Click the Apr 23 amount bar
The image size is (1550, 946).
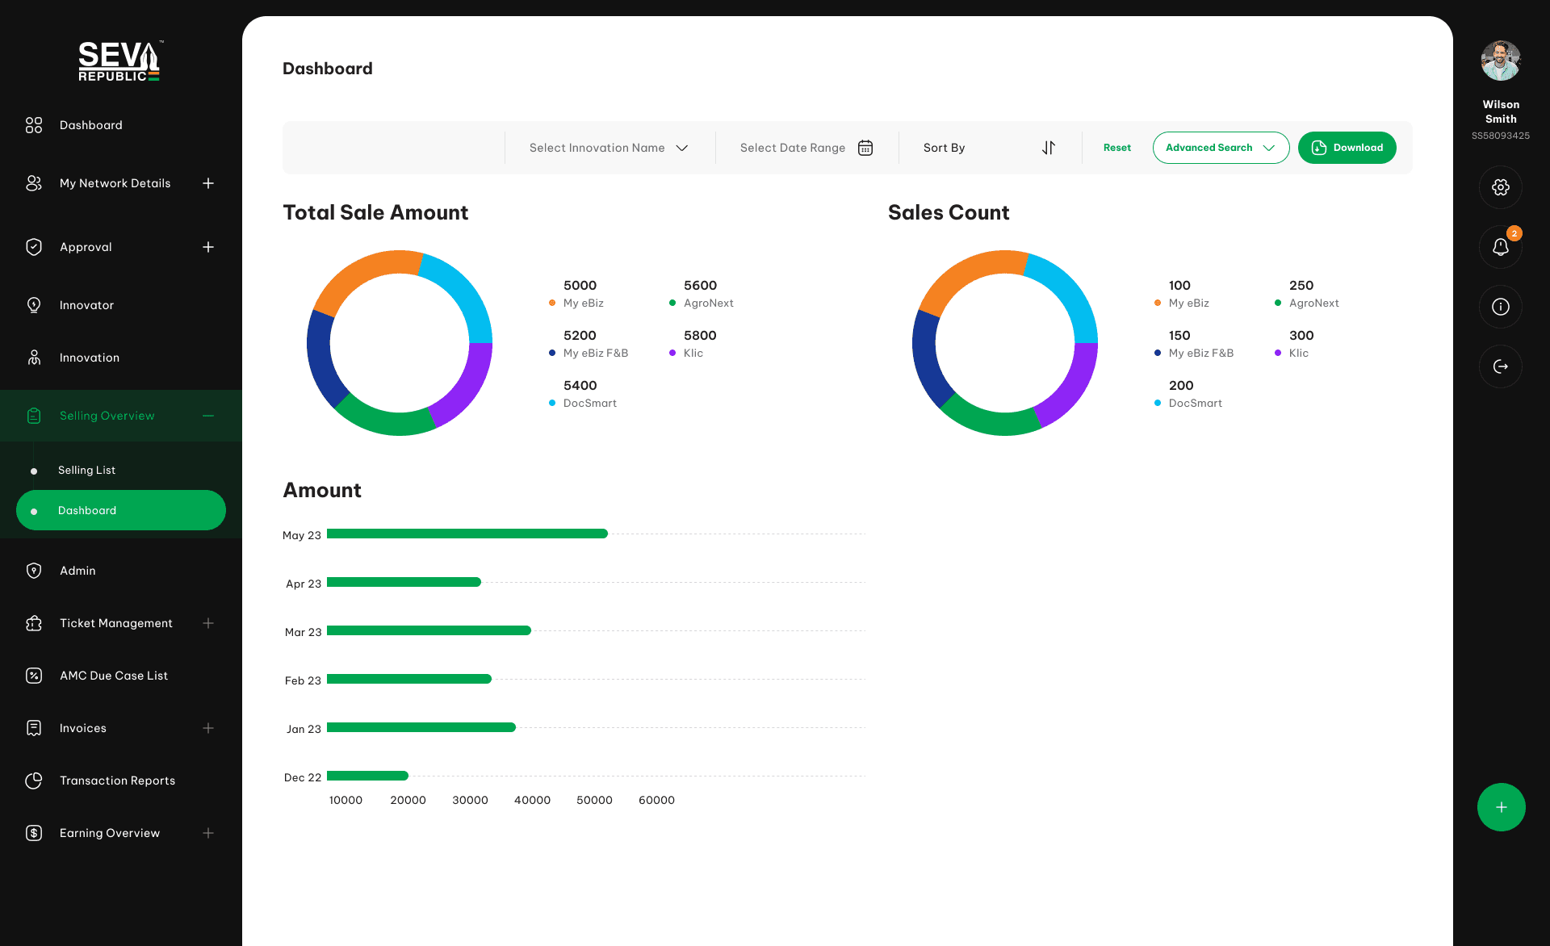404,582
